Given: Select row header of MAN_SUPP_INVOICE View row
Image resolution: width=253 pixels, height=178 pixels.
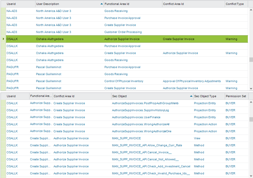Looking at the screenshot, I should [x=3, y=138].
